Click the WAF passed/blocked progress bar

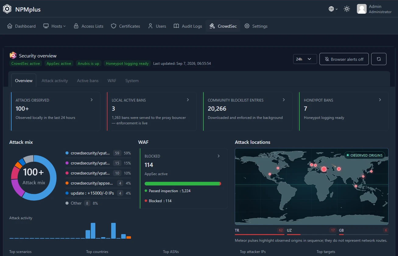183,184
